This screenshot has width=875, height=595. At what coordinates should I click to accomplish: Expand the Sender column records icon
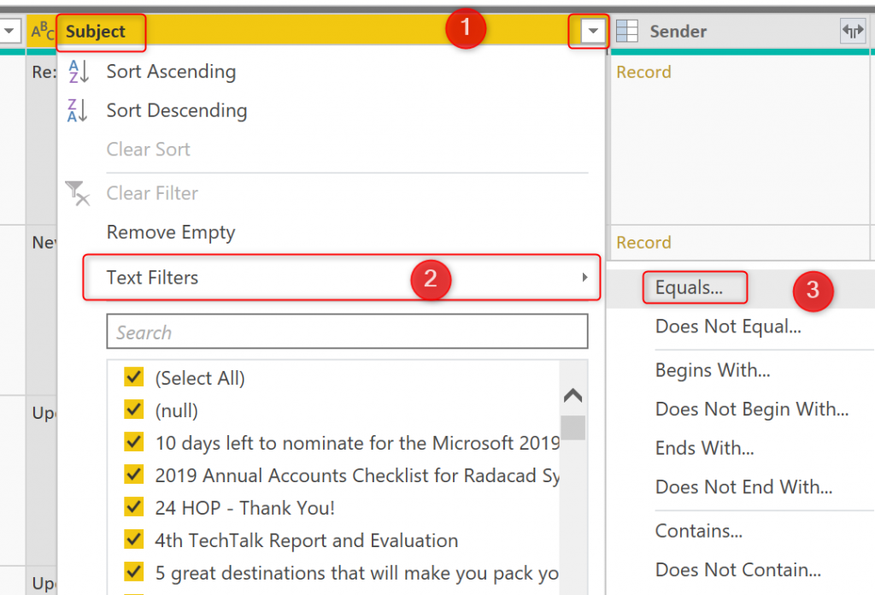click(853, 32)
